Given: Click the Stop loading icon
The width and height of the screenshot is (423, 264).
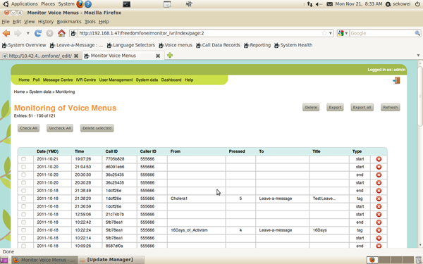Looking at the screenshot, I should pos(49,33).
